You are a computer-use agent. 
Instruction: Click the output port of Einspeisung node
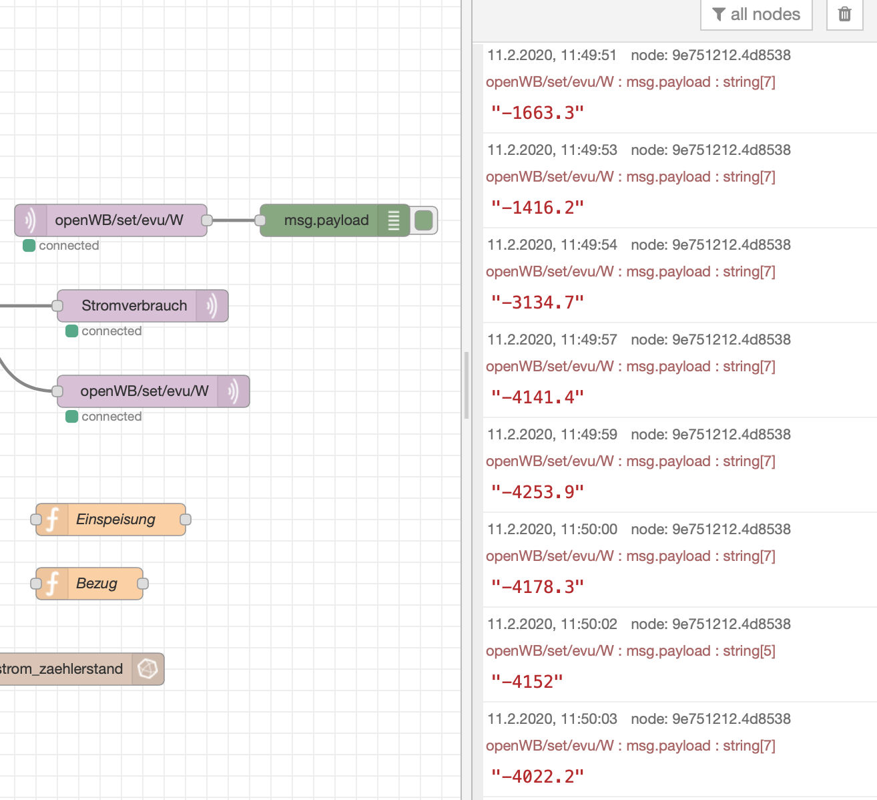tap(186, 520)
